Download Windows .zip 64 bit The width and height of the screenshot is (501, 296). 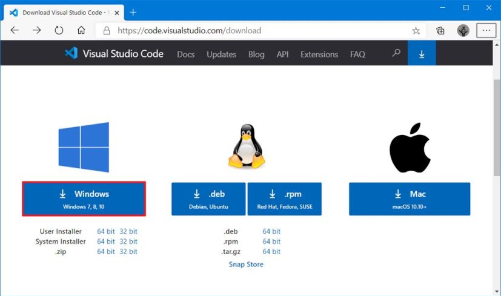pos(106,252)
